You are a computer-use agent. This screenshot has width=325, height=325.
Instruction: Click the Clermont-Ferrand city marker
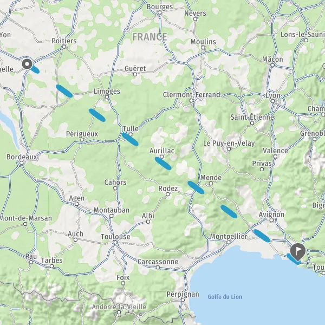(192, 101)
